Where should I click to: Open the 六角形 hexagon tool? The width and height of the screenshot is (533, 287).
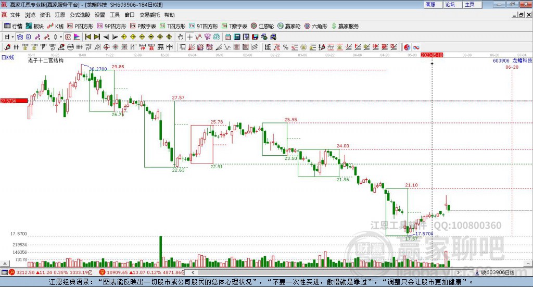click(x=316, y=26)
